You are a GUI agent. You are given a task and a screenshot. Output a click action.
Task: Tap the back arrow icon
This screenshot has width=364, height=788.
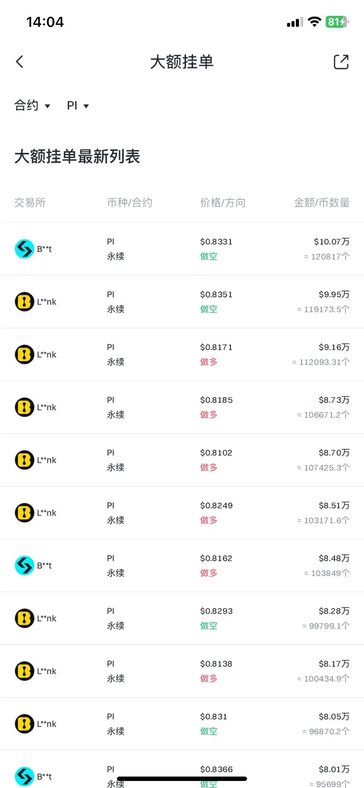[19, 62]
